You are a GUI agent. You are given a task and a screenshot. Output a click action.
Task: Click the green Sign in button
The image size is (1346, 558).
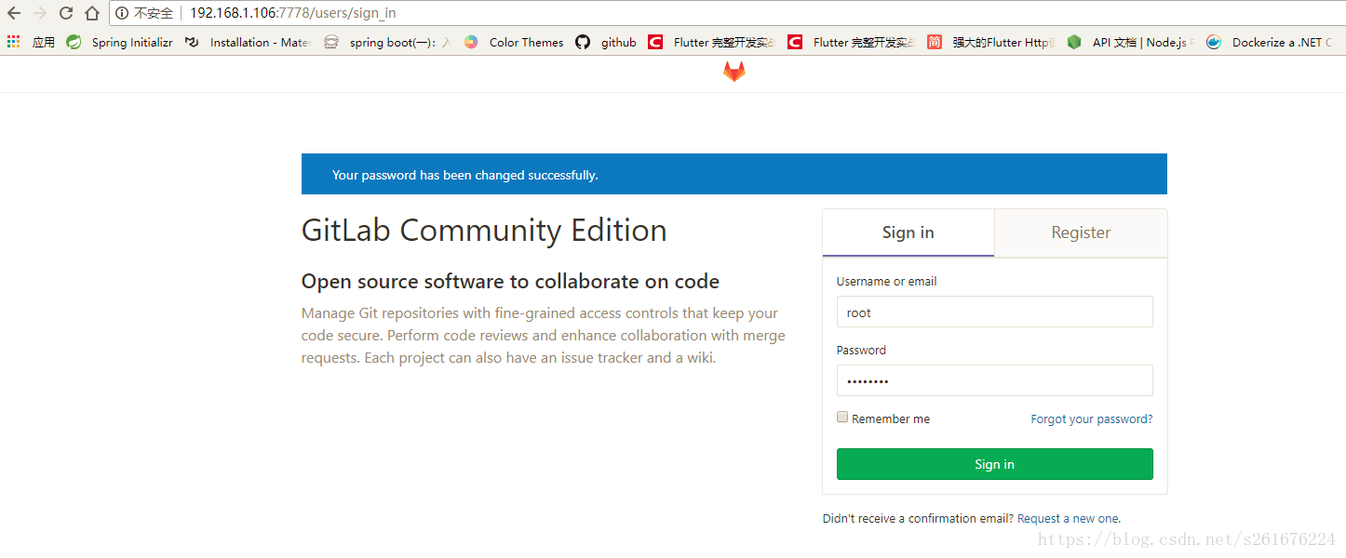point(995,464)
